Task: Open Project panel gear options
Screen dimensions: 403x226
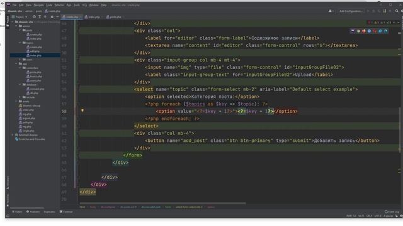Action: [x=52, y=17]
